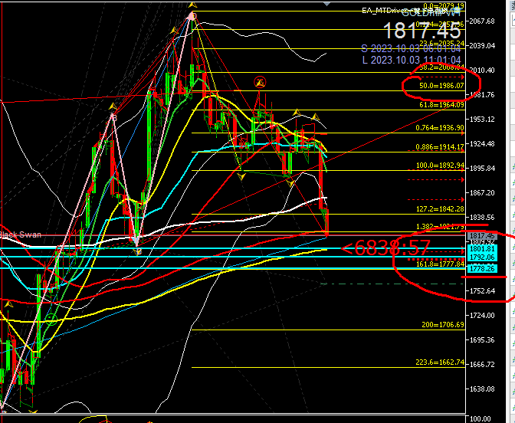This screenshot has width=515, height=423.
Task: Select Fibonacci label 0.764=1936.90
Action: (440, 128)
